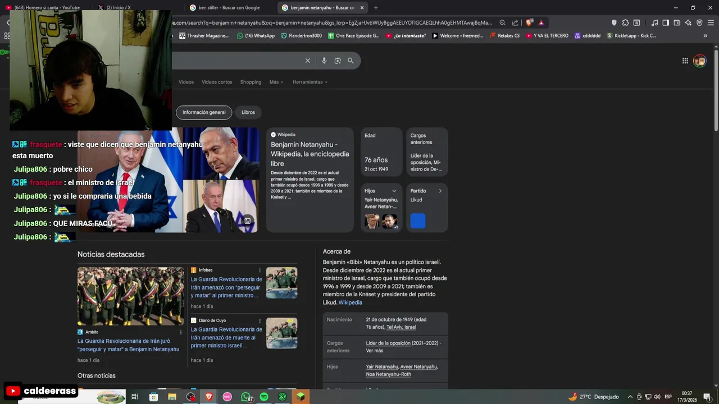
Task: Start voice search with microphone icon
Action: [x=324, y=61]
